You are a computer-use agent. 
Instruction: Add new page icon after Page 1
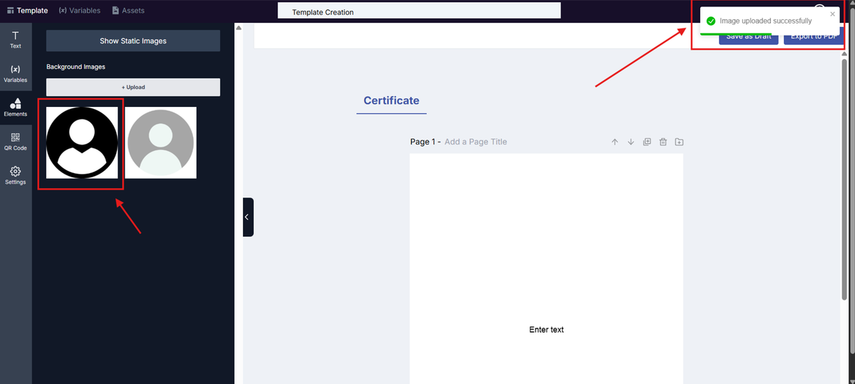pyautogui.click(x=679, y=142)
